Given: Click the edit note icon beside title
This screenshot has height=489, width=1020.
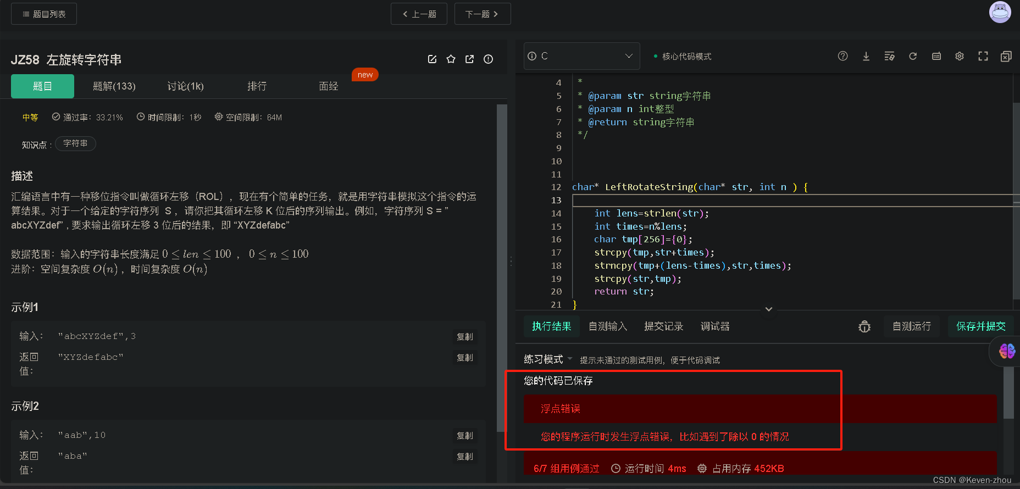Looking at the screenshot, I should (432, 59).
